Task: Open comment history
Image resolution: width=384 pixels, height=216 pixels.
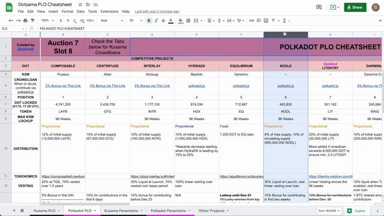Action: click(x=319, y=7)
